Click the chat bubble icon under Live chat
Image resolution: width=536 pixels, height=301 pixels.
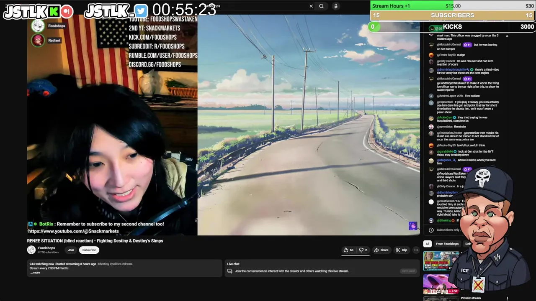(229, 271)
